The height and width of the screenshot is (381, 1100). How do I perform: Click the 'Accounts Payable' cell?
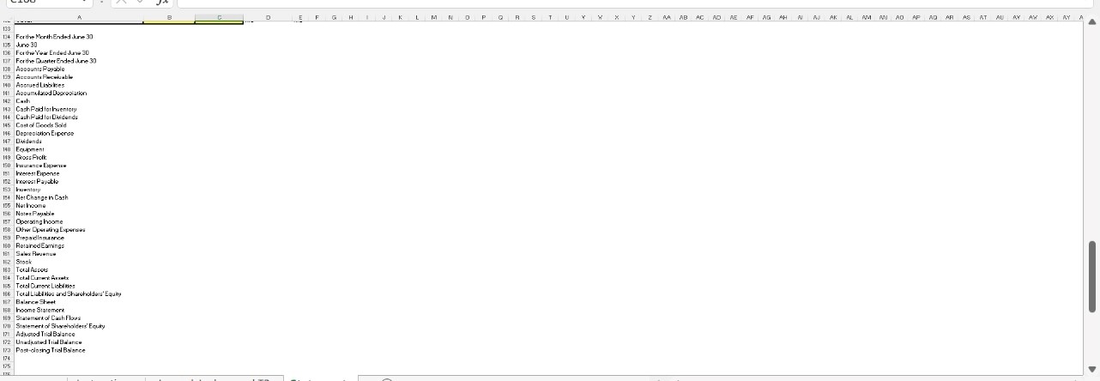tap(79, 69)
